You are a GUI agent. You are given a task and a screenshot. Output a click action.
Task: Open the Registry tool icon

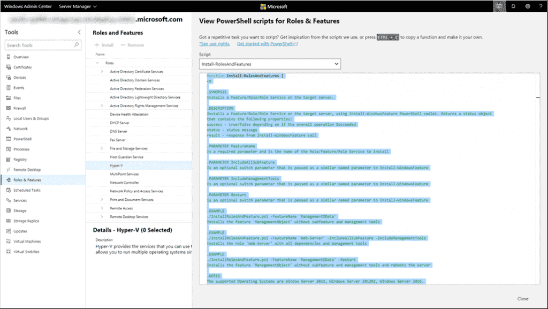[x=9, y=160]
